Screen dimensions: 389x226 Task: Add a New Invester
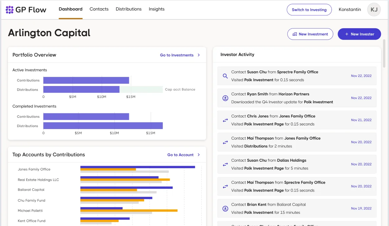pyautogui.click(x=359, y=34)
